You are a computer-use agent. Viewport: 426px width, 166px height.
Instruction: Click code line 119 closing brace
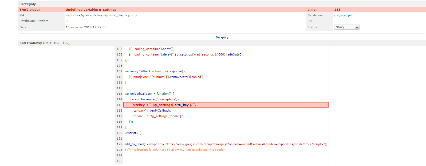(x=126, y=127)
